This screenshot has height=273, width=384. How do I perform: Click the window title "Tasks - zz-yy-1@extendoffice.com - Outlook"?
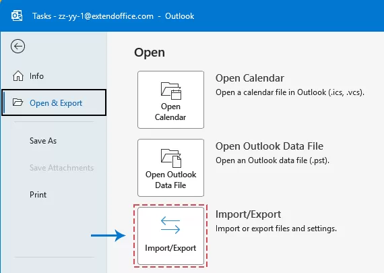(x=113, y=16)
